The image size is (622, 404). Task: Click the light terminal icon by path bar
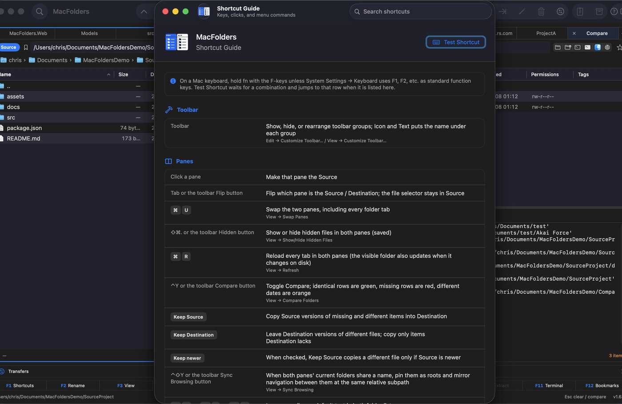pos(587,47)
